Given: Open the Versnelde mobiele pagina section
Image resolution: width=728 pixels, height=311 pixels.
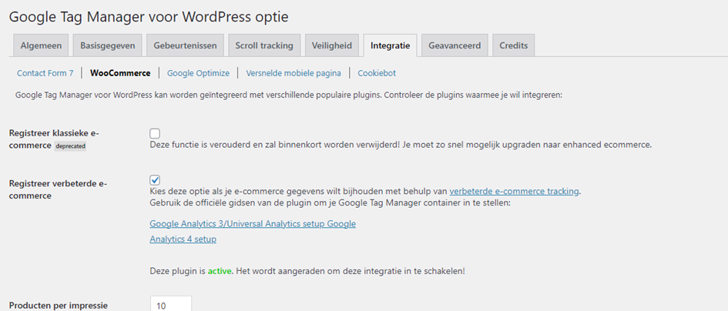Looking at the screenshot, I should click(293, 73).
